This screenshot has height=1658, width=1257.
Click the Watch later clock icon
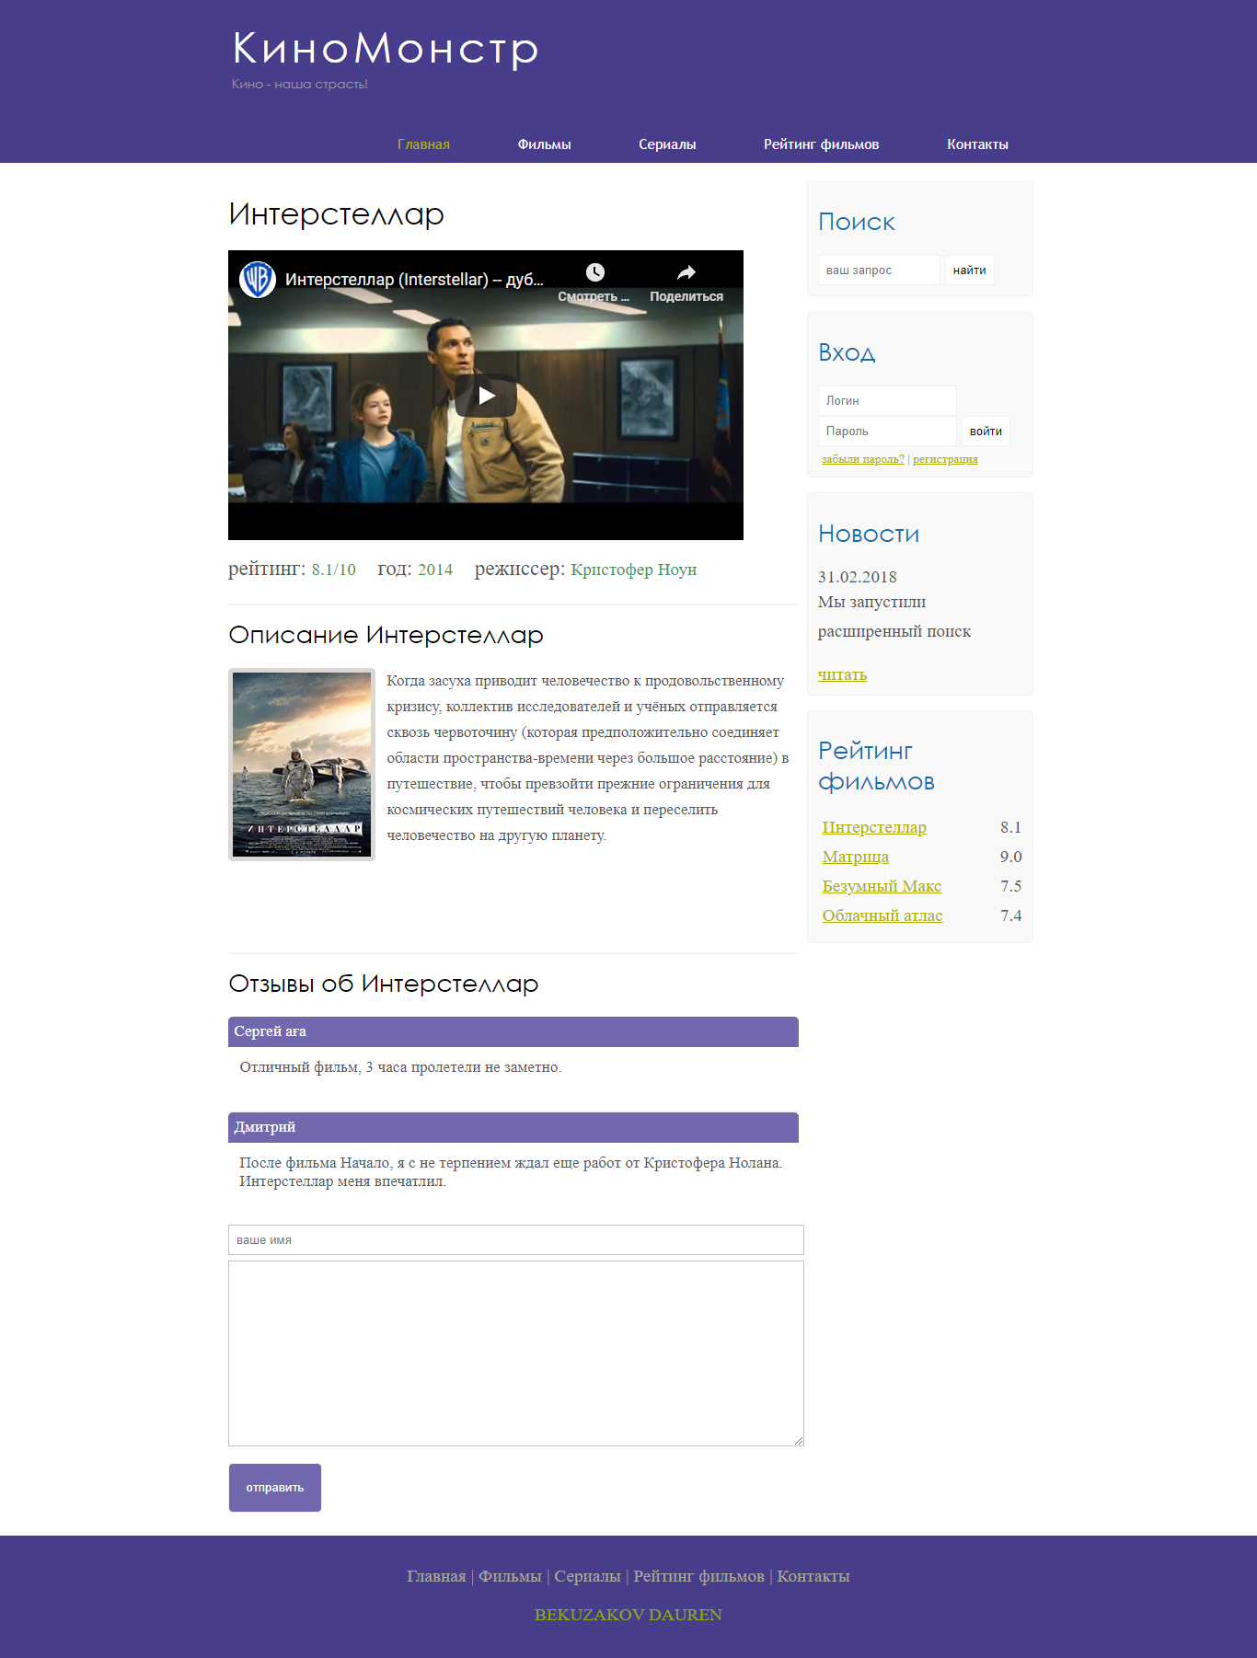(595, 272)
